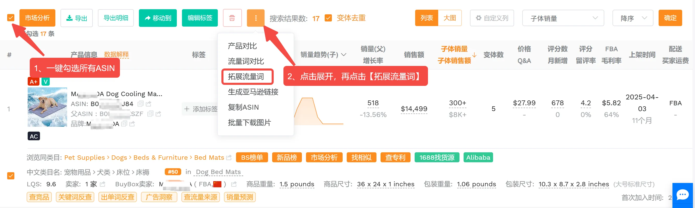Image resolution: width=695 pixels, height=208 pixels.
Task: Pick 复制ASIN in the dropdown menu
Action: click(243, 107)
